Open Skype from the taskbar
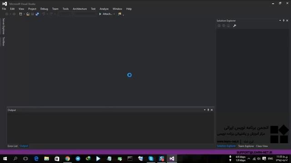291x163 pixels. pos(151,158)
